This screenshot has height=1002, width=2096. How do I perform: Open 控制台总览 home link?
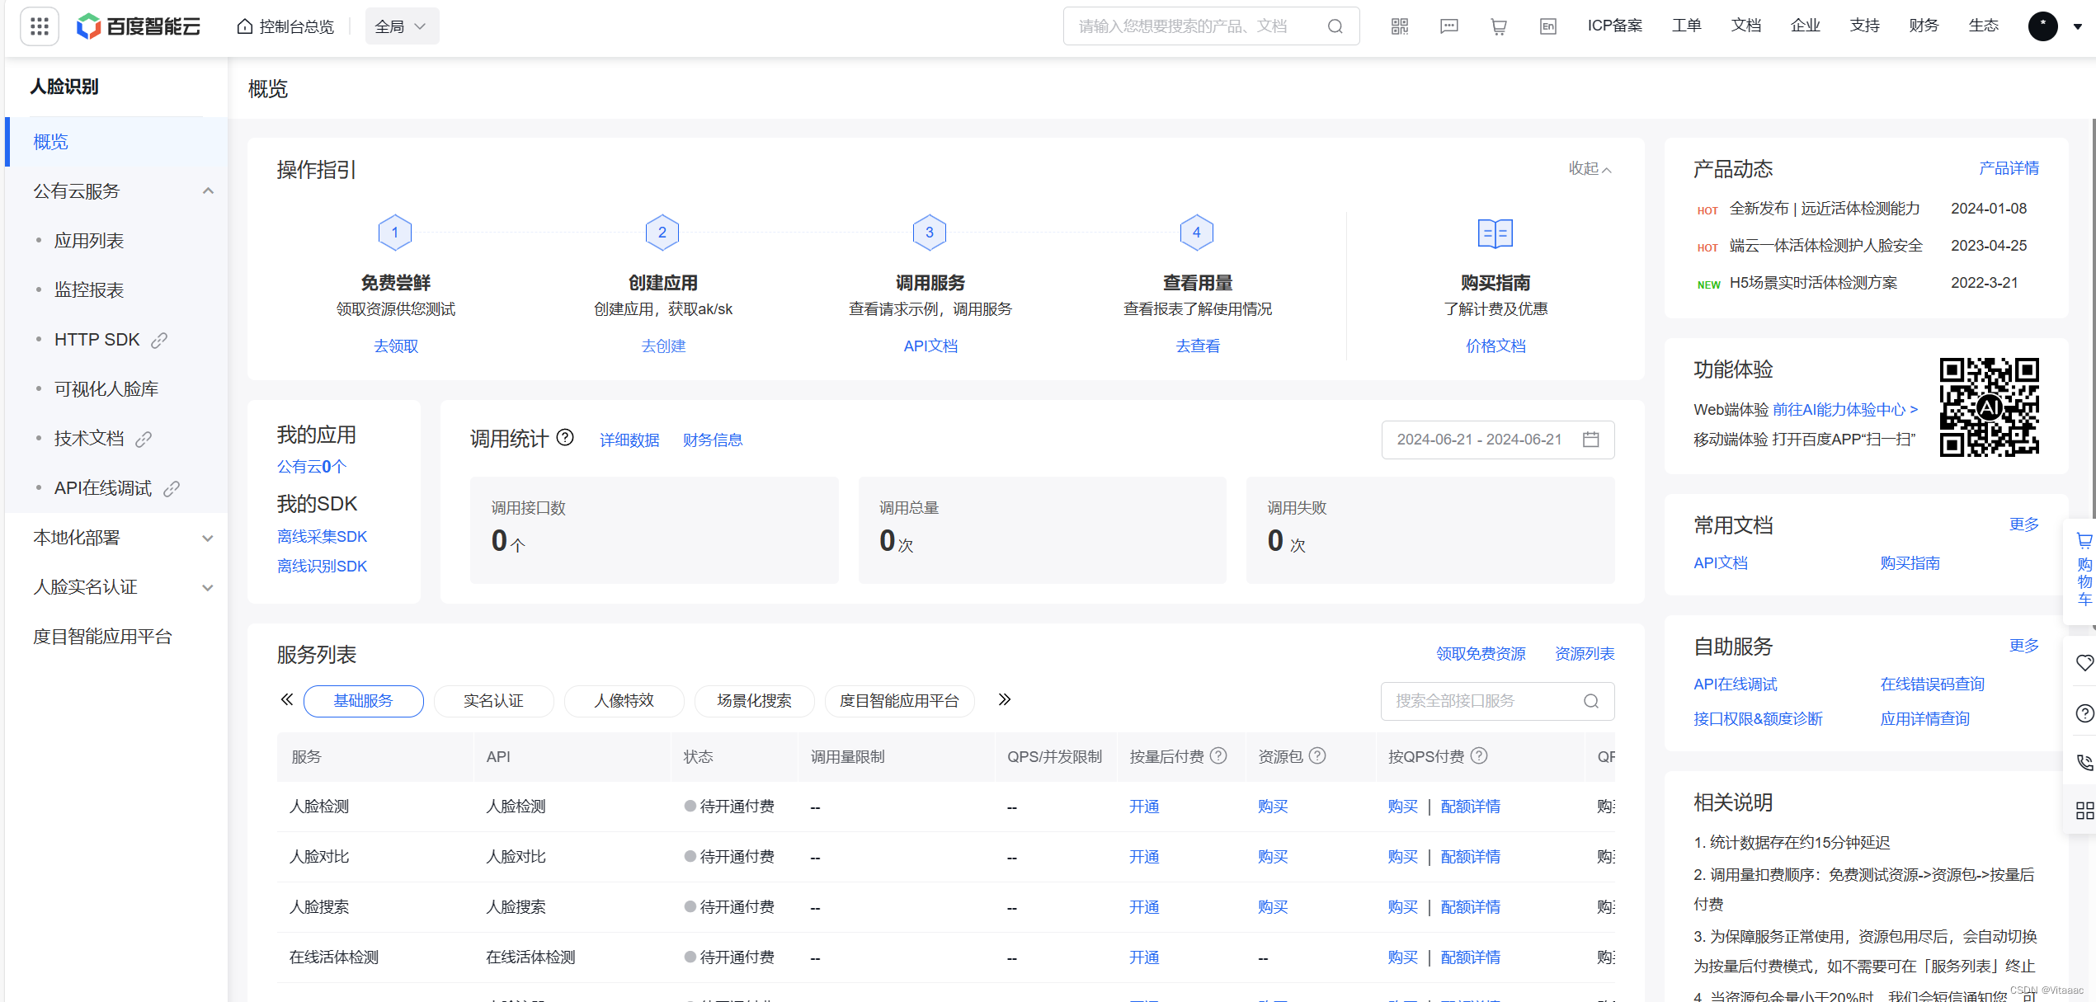click(285, 26)
